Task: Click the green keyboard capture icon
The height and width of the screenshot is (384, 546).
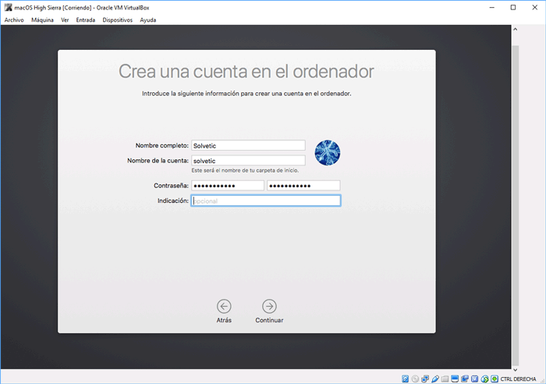Action: click(495, 379)
